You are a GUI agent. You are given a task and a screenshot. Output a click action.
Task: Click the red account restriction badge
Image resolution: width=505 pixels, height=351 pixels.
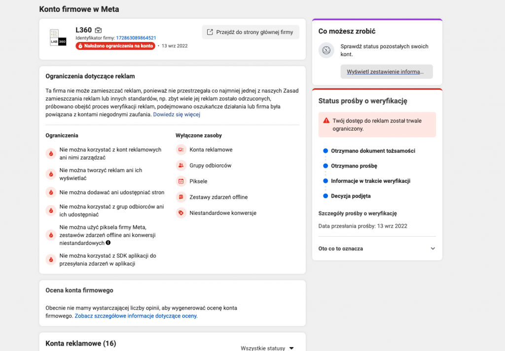coord(115,46)
